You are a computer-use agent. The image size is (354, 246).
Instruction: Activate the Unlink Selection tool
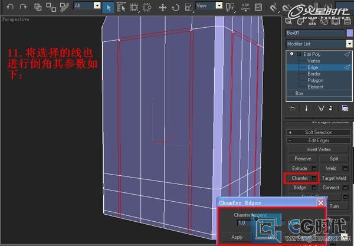(51, 7)
